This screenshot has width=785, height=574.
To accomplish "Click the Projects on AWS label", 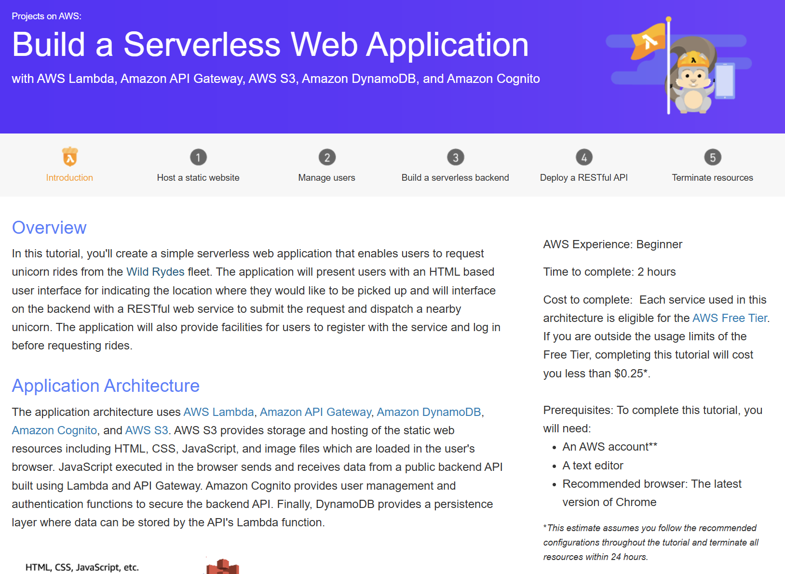I will 47,16.
